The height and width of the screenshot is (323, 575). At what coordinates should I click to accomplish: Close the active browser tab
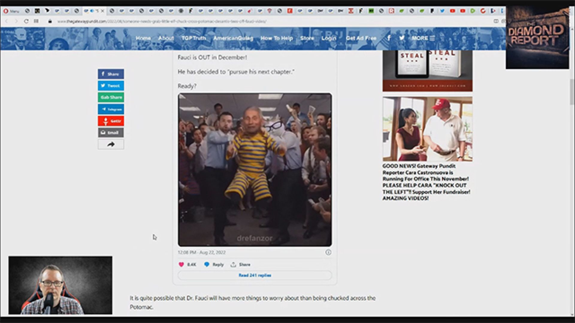coord(102,11)
